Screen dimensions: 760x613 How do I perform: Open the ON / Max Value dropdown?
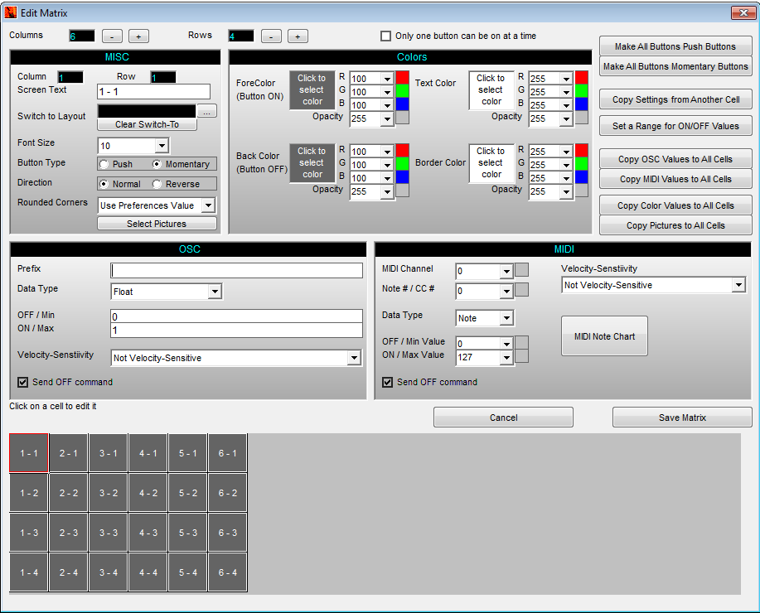[506, 358]
